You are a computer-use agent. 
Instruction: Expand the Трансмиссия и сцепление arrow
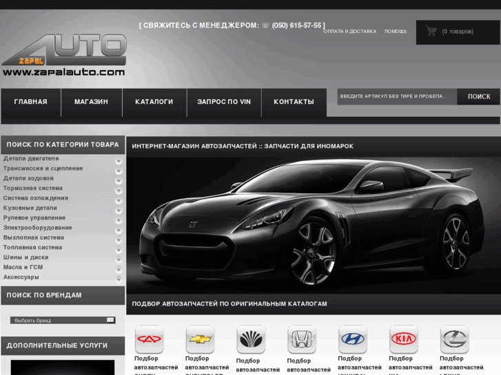(x=119, y=171)
